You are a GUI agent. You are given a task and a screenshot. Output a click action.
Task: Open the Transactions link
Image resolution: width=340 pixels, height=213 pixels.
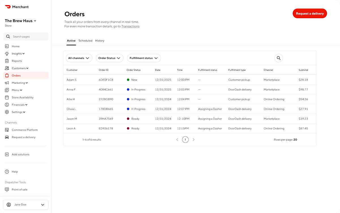(x=130, y=26)
